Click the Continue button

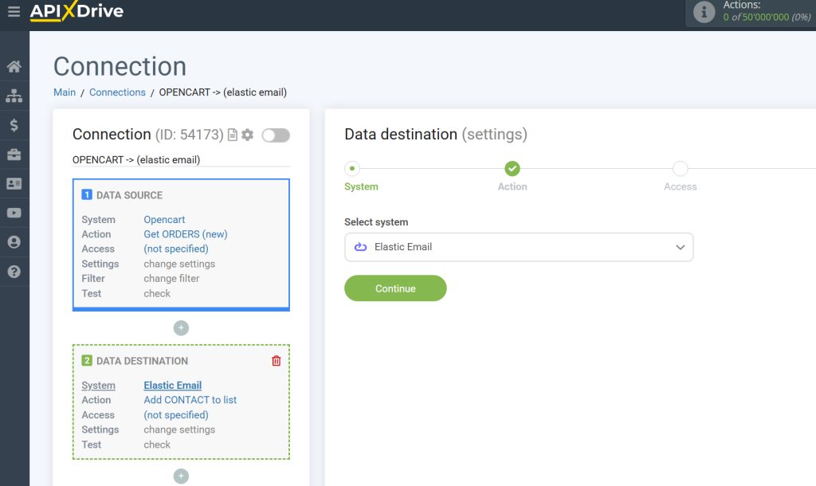[395, 288]
